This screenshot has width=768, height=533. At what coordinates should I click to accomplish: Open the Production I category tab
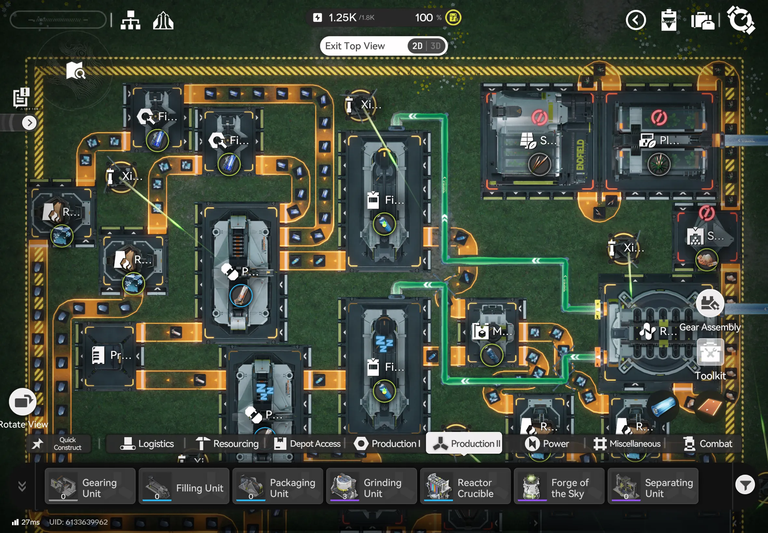[x=387, y=444]
